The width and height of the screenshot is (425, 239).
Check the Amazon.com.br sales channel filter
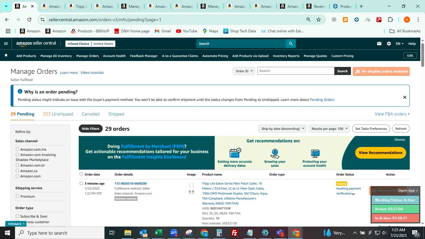pyautogui.click(x=17, y=165)
